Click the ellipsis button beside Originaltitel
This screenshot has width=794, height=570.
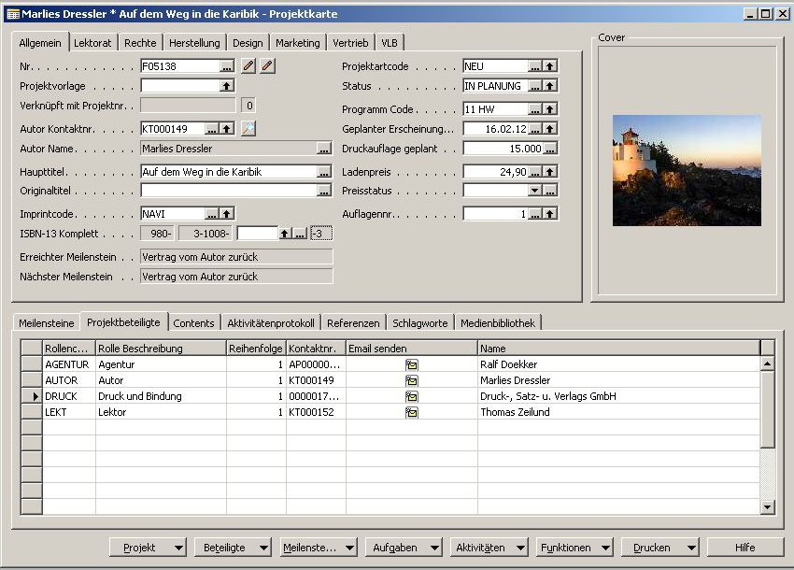pyautogui.click(x=324, y=191)
